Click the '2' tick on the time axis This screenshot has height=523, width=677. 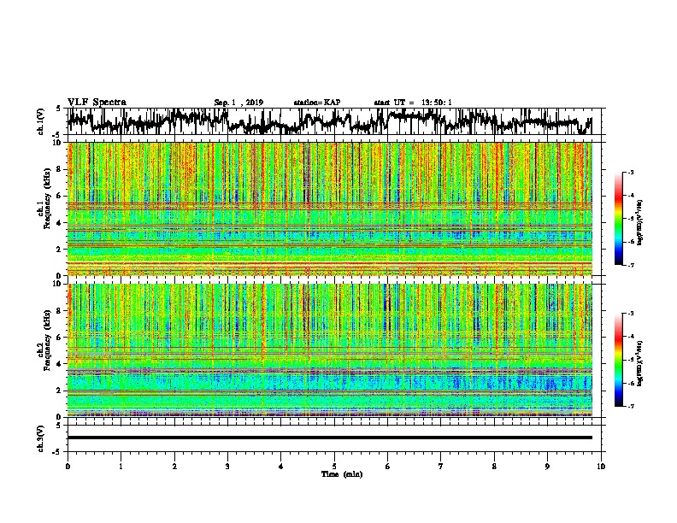click(174, 467)
